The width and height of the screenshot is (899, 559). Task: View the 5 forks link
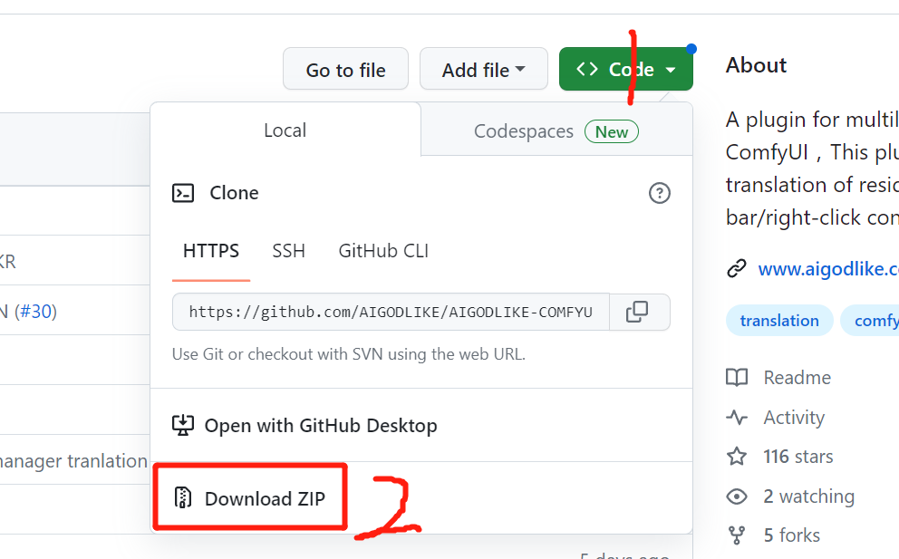tap(792, 535)
